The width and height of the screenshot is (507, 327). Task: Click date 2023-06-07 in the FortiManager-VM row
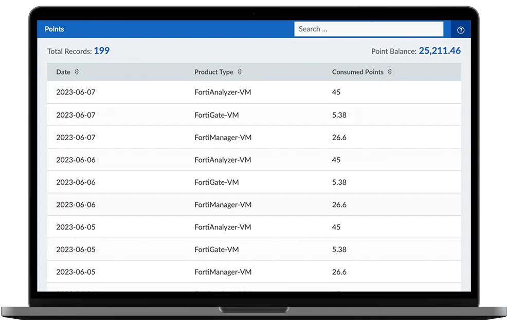point(76,138)
